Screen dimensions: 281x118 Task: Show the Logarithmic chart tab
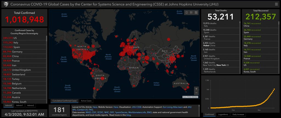point(223,114)
